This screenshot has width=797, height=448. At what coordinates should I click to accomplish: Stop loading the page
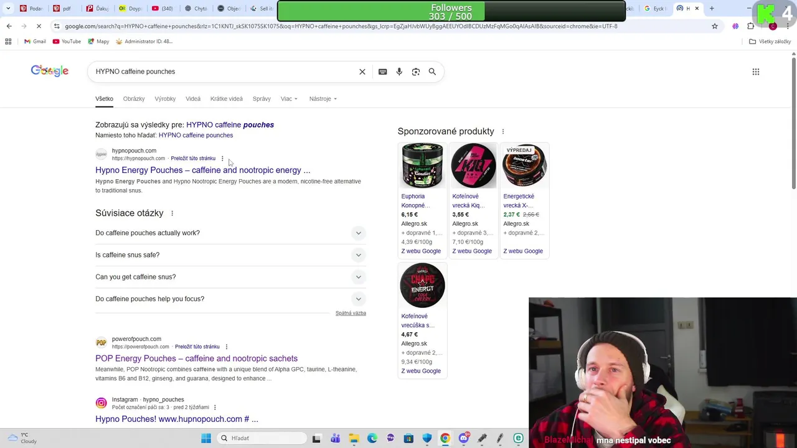(x=39, y=26)
